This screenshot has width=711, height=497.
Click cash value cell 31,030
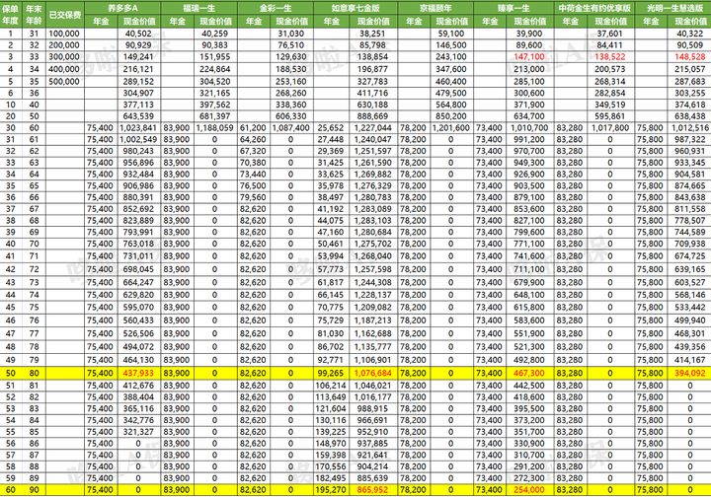click(291, 34)
